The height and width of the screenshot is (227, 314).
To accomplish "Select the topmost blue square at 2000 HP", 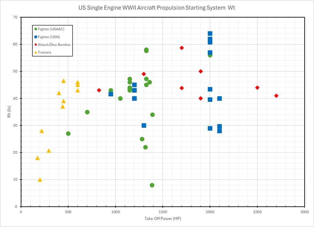I will (x=210, y=34).
